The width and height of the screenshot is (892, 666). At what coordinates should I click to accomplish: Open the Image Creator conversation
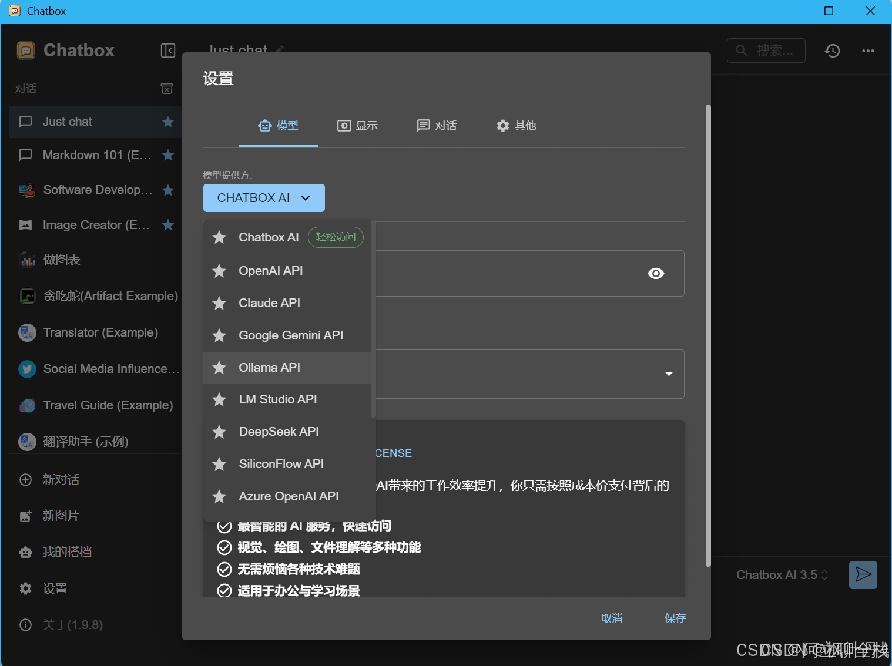tap(96, 225)
